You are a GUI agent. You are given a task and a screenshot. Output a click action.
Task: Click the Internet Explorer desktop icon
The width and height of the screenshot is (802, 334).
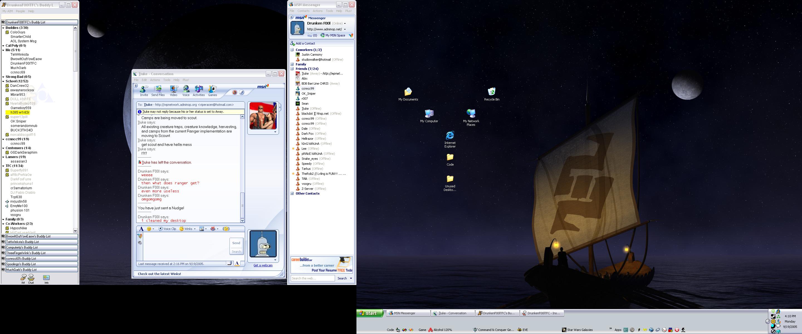[450, 139]
